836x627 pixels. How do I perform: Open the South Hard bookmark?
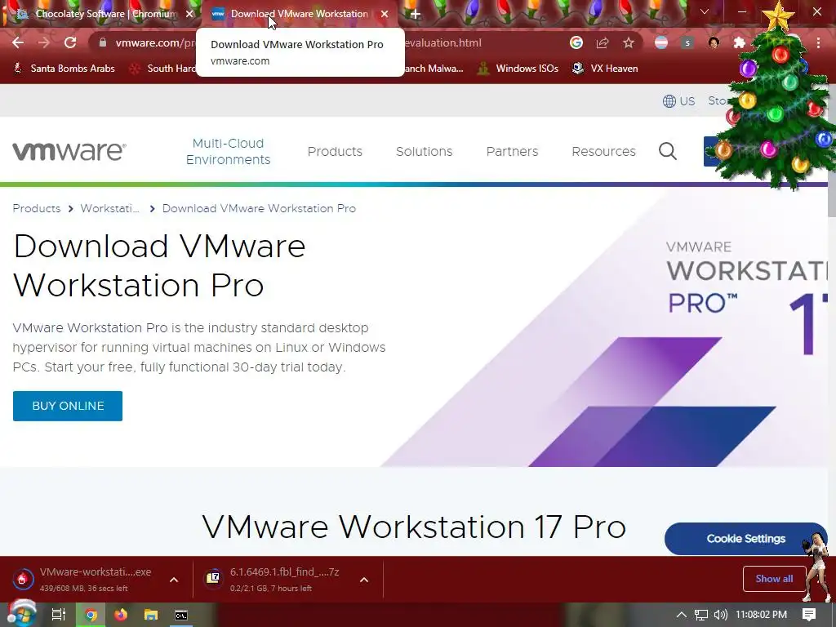point(163,69)
